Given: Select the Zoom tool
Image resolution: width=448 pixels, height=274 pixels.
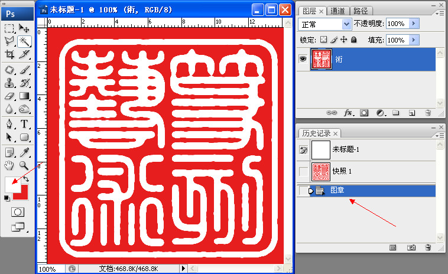Looking at the screenshot, I should click(24, 165).
